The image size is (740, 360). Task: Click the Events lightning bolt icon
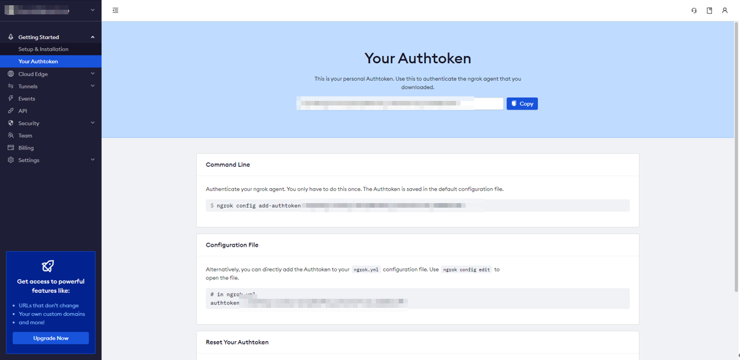(11, 98)
